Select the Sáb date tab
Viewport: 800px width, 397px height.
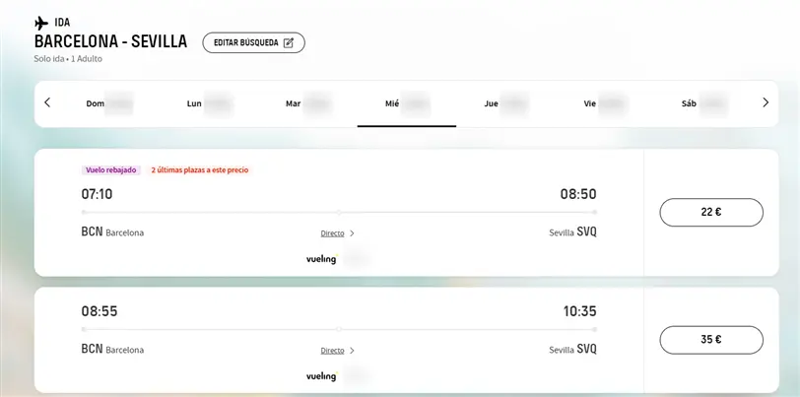pyautogui.click(x=702, y=102)
